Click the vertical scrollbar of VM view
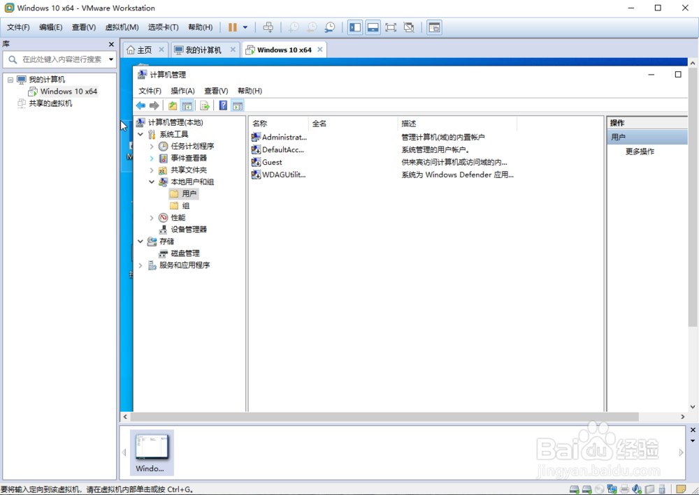The width and height of the screenshot is (699, 495). [x=693, y=198]
